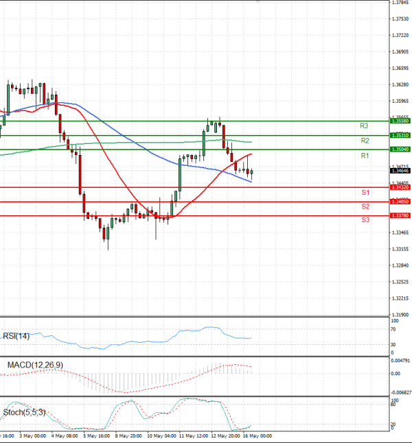Click the R1 resistance label

365,156
